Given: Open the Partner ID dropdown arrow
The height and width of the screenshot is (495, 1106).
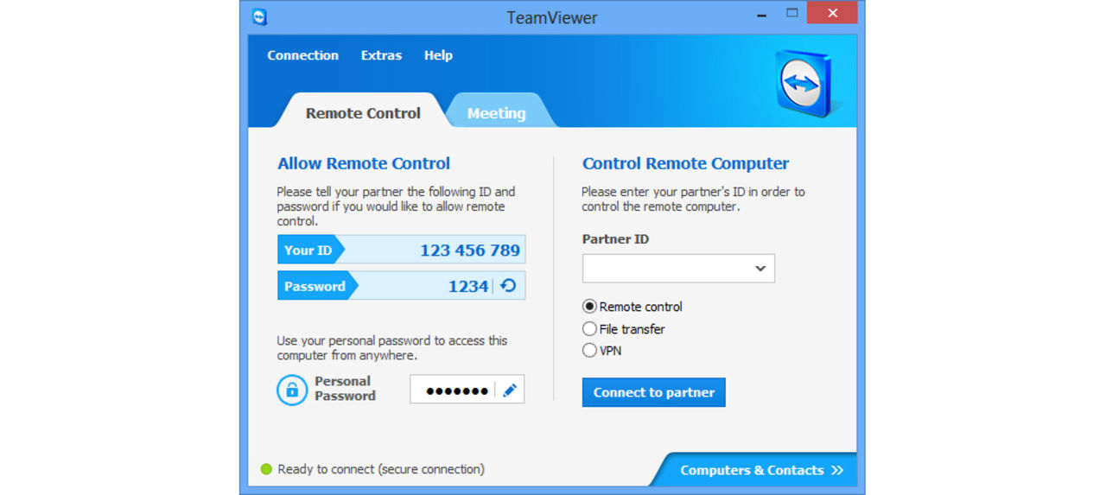Looking at the screenshot, I should click(x=760, y=269).
